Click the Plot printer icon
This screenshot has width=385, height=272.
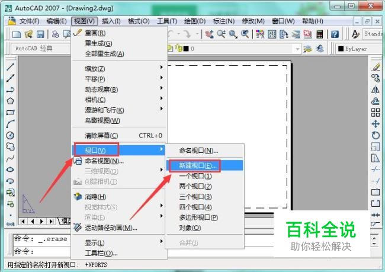(56, 34)
